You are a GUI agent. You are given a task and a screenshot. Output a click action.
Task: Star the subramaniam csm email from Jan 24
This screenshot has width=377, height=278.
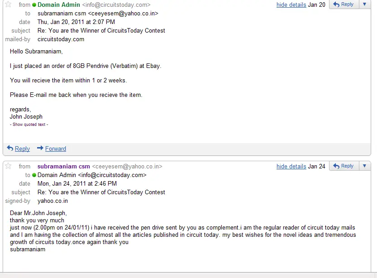(8, 166)
